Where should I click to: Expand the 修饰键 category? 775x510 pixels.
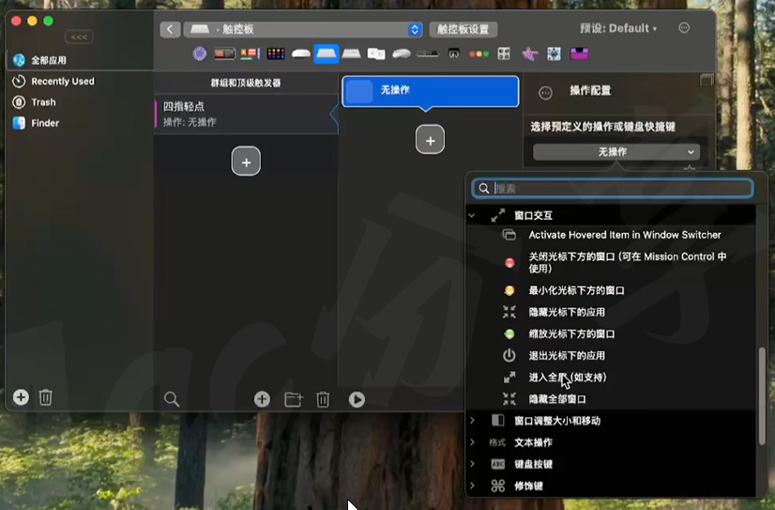[472, 486]
